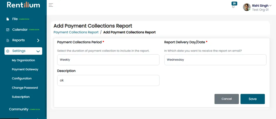Open Change Password page

[x=25, y=88]
